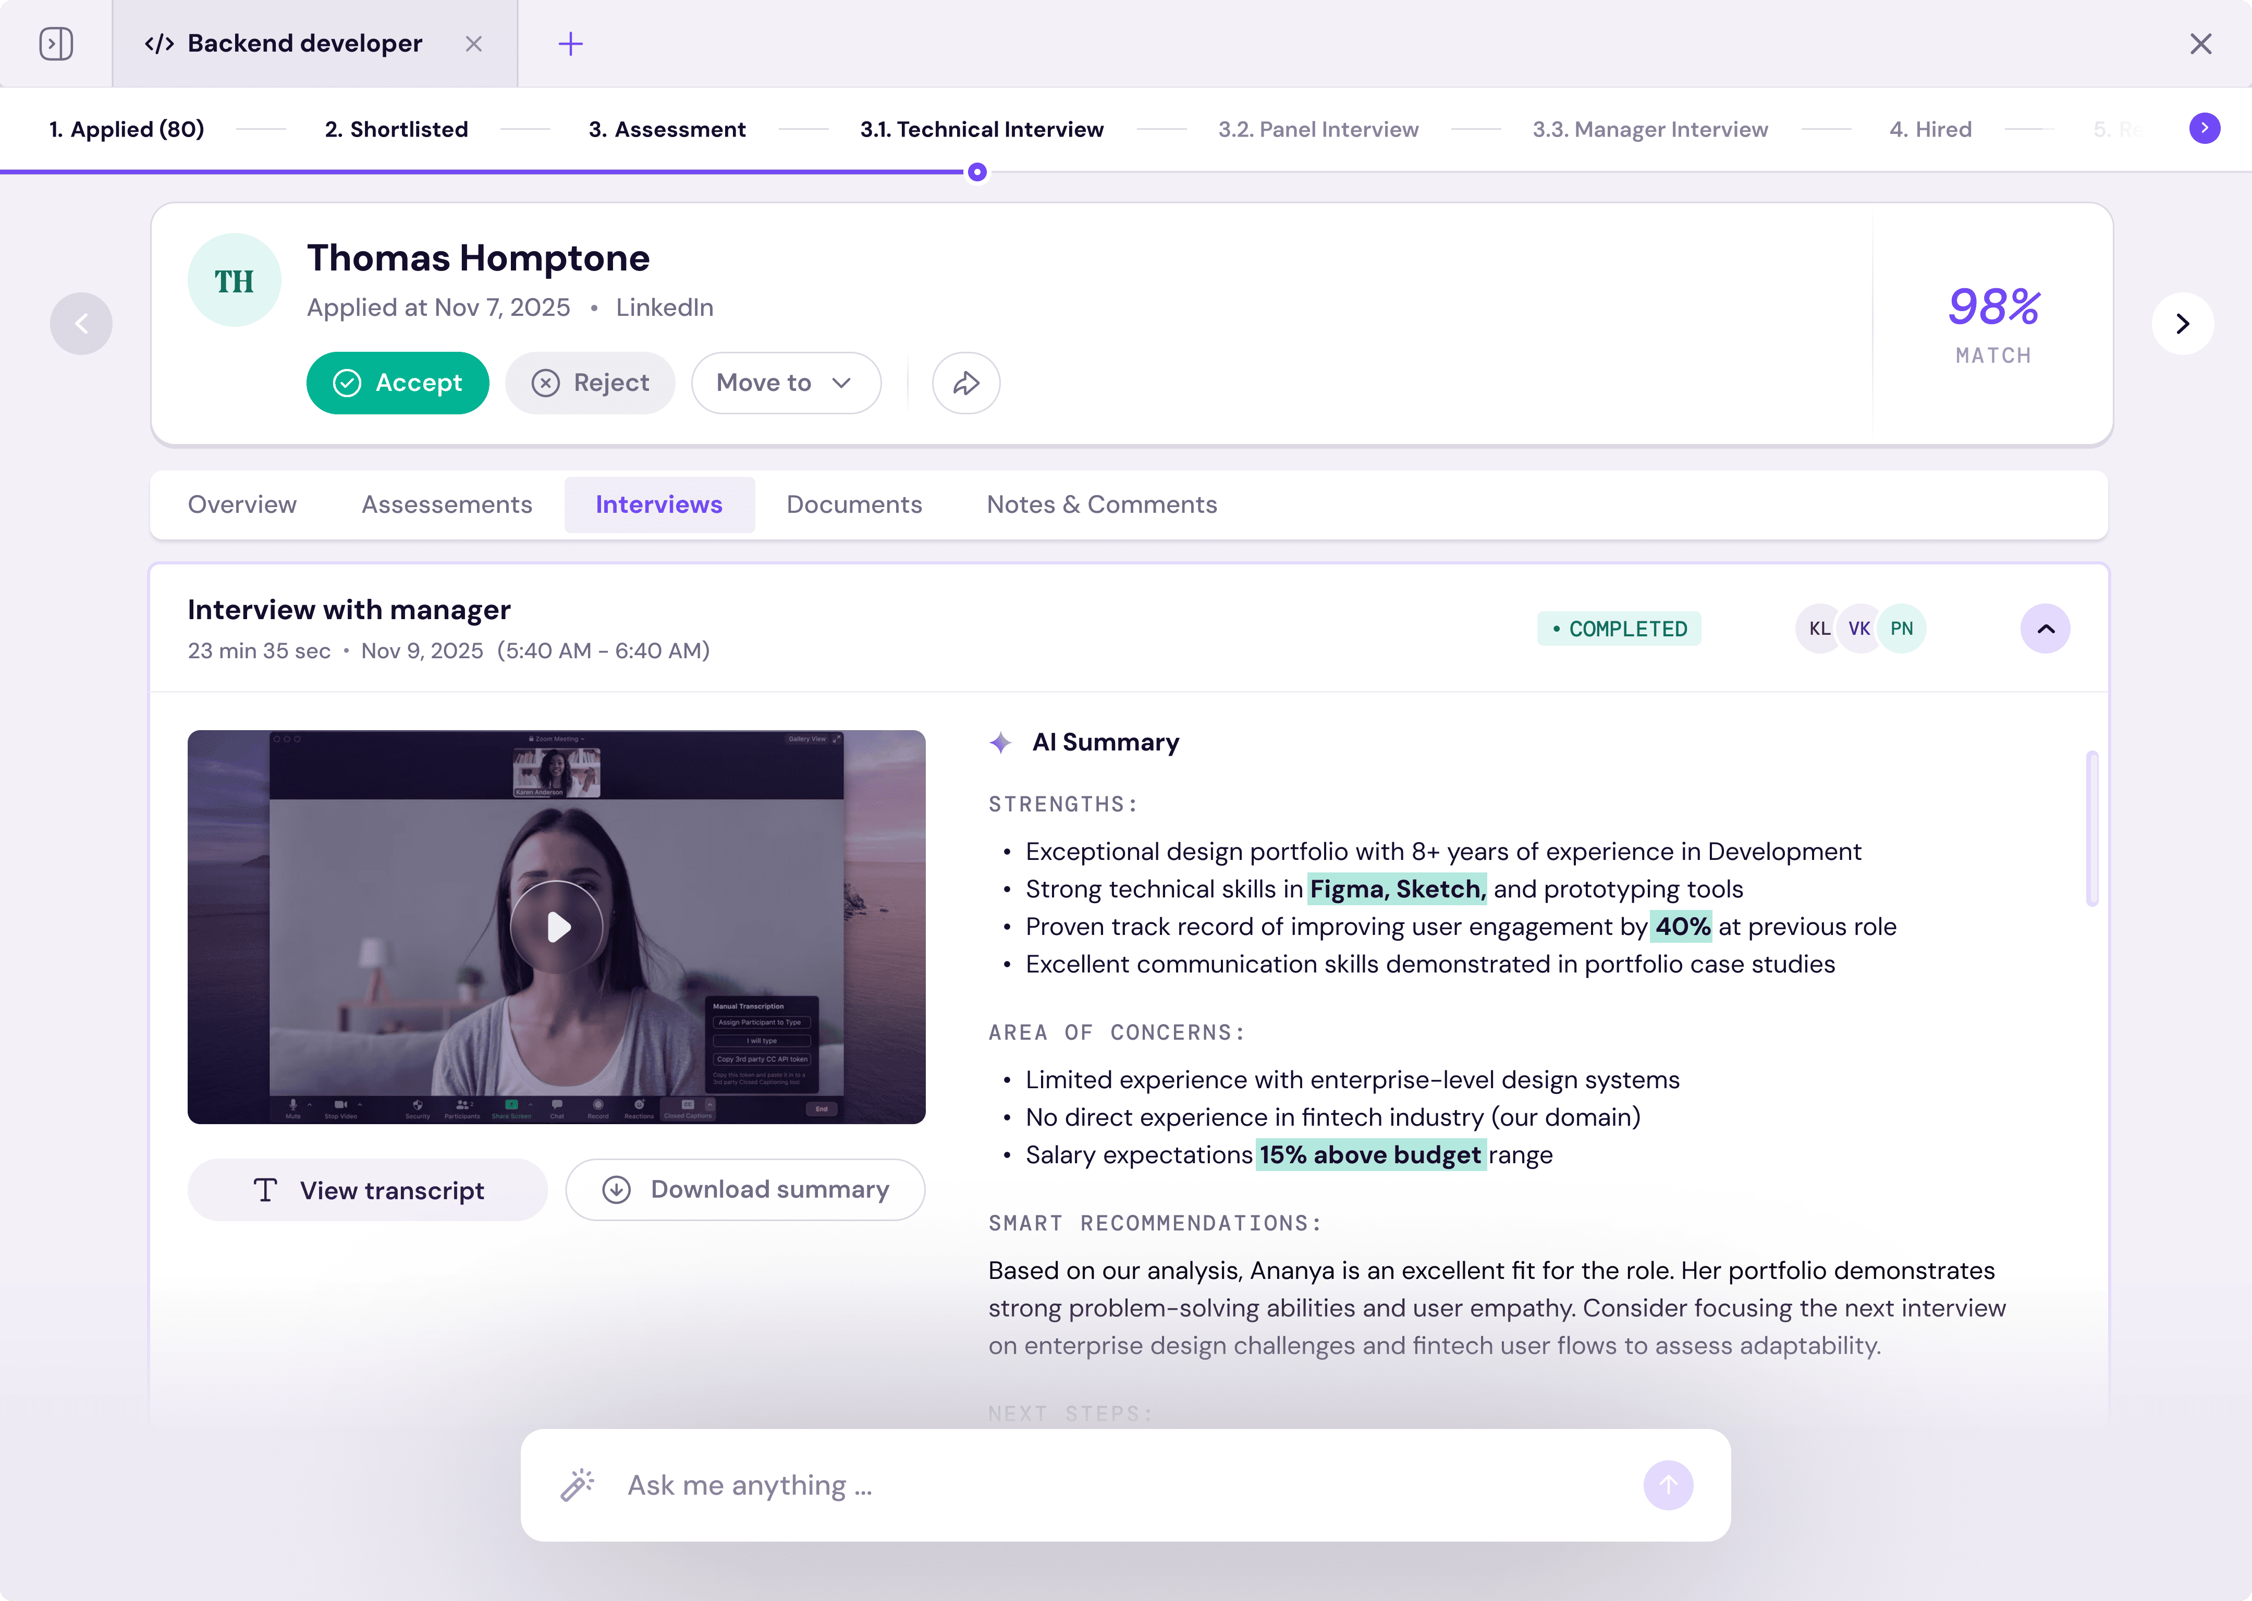The image size is (2252, 1601).
Task: Collapse the Interview with manager section
Action: [2045, 629]
